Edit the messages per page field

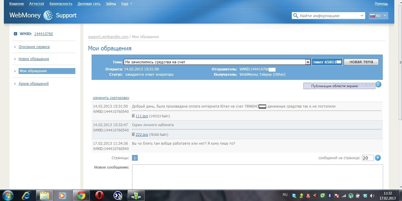click(x=368, y=158)
